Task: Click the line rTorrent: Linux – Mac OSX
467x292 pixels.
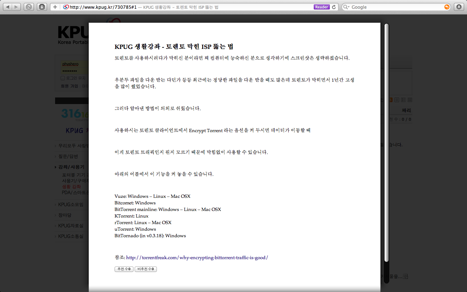Action: tap(143, 222)
